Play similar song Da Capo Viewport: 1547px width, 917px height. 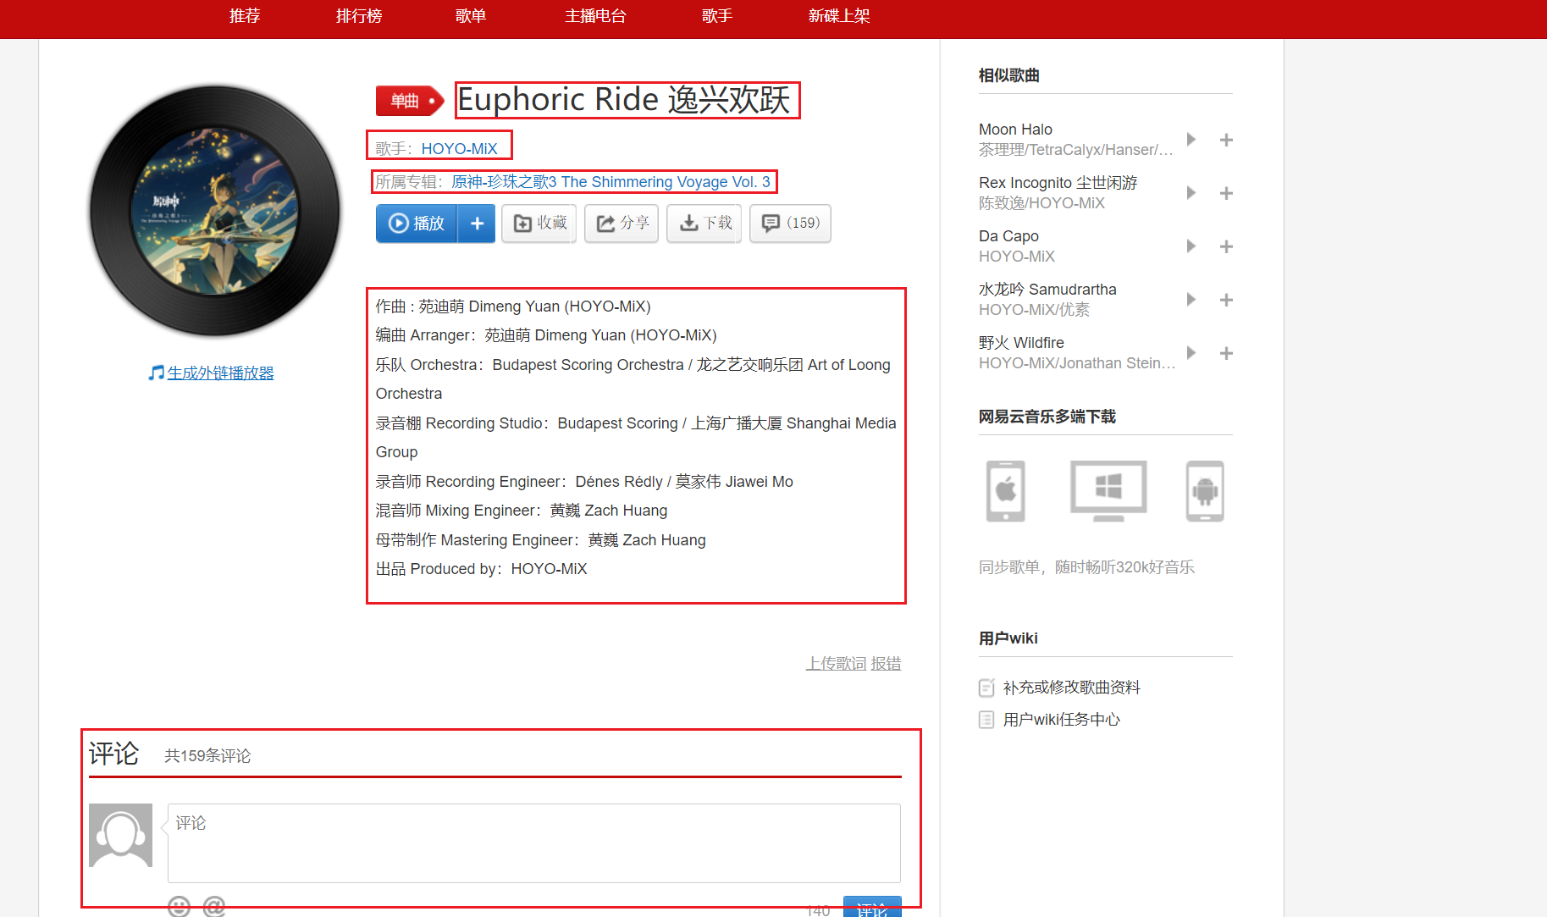pos(1191,246)
